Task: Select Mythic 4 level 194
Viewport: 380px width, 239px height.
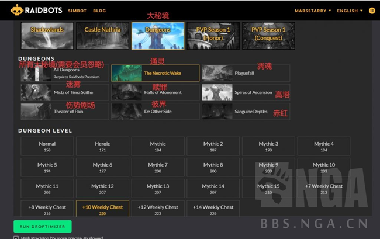Action: click(324, 146)
